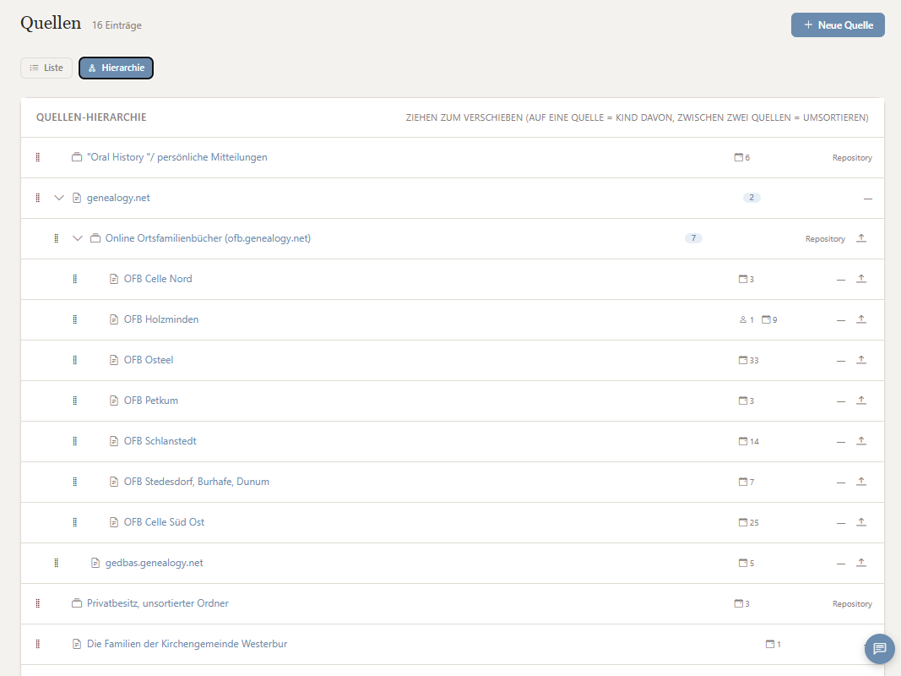The width and height of the screenshot is (901, 676).
Task: Click drag handle for OFB Holzminden
Action: pyautogui.click(x=74, y=319)
